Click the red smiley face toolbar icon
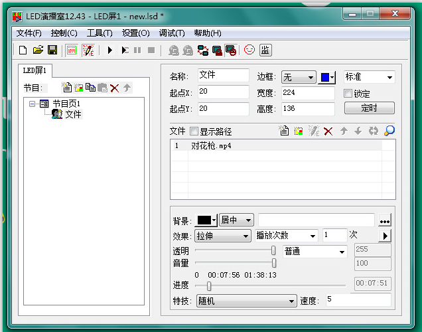The image size is (422, 332). click(249, 50)
